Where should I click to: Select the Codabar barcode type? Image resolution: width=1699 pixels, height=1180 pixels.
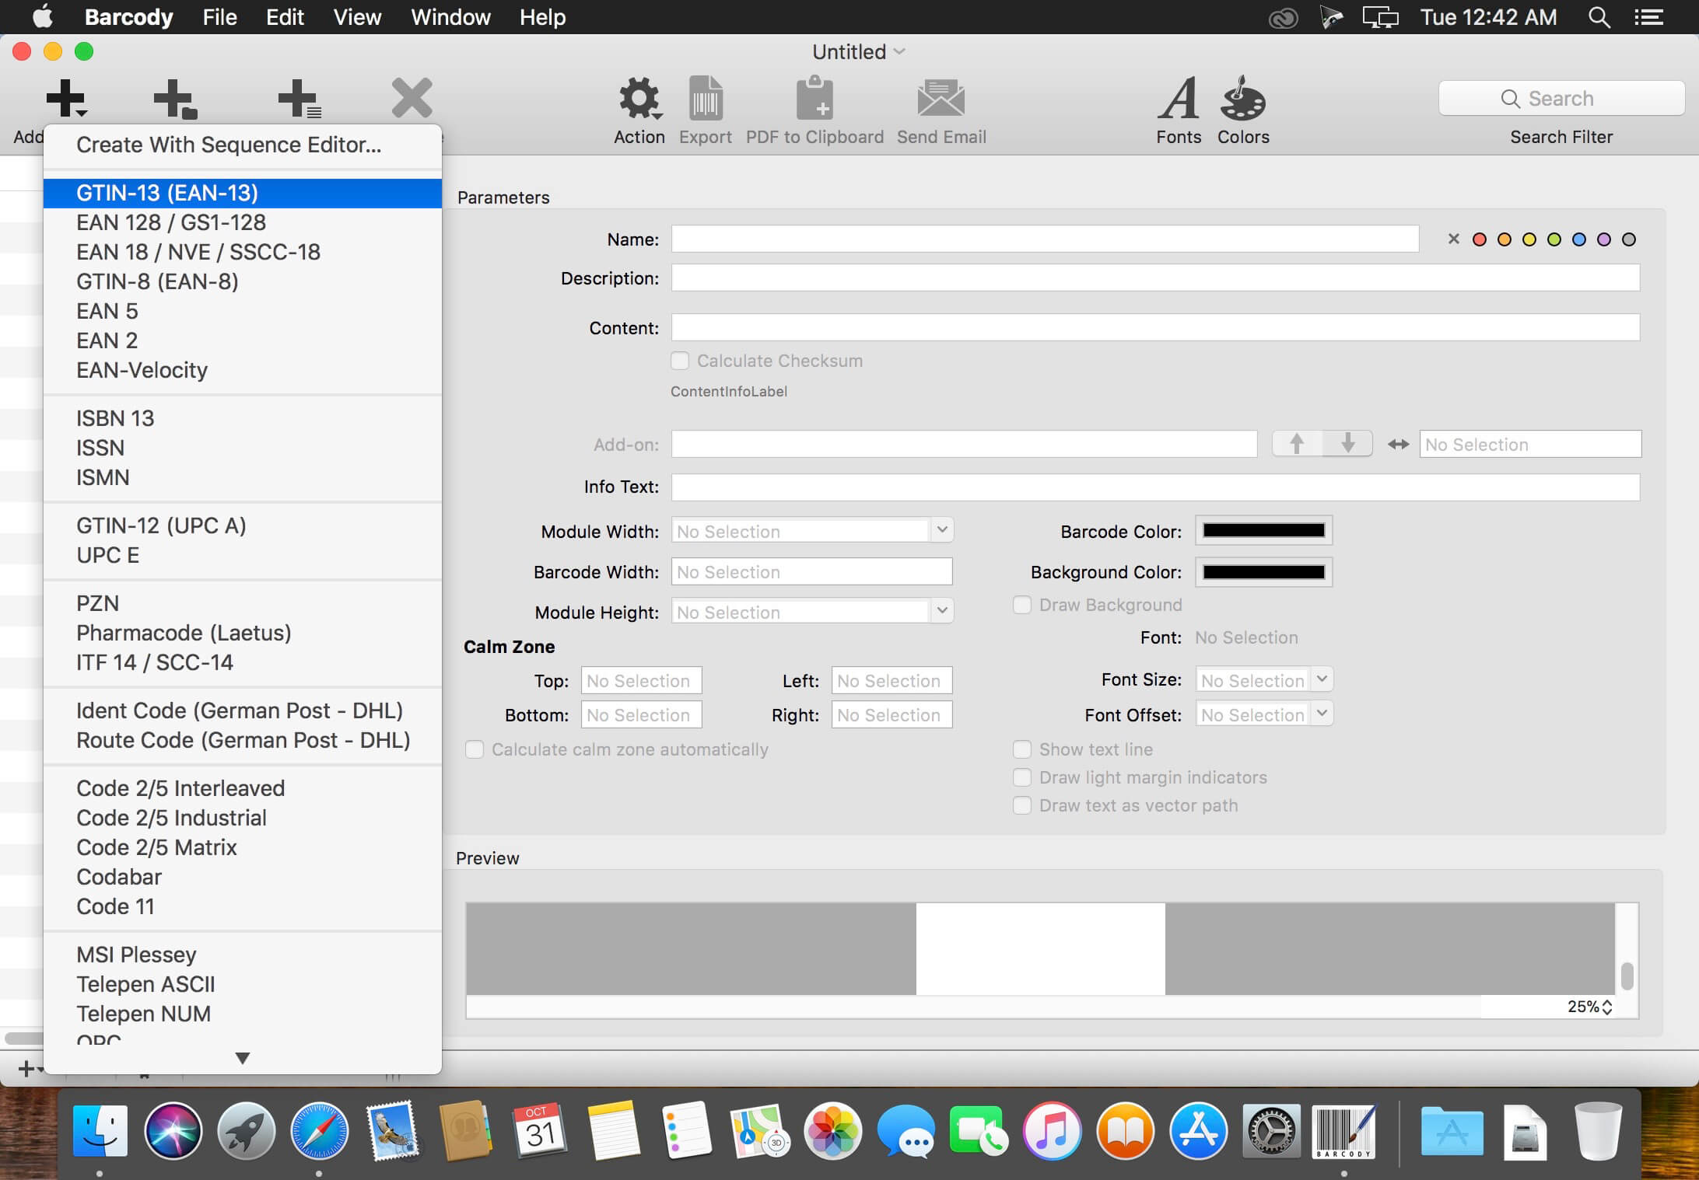pyautogui.click(x=243, y=877)
